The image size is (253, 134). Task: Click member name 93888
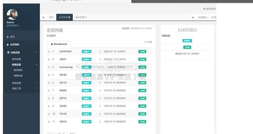tap(63, 90)
